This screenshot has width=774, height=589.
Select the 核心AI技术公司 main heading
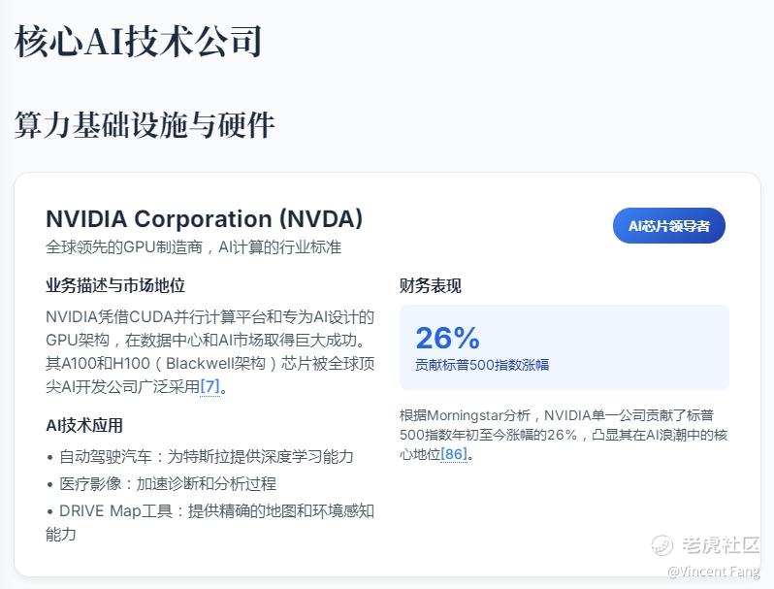coord(138,41)
